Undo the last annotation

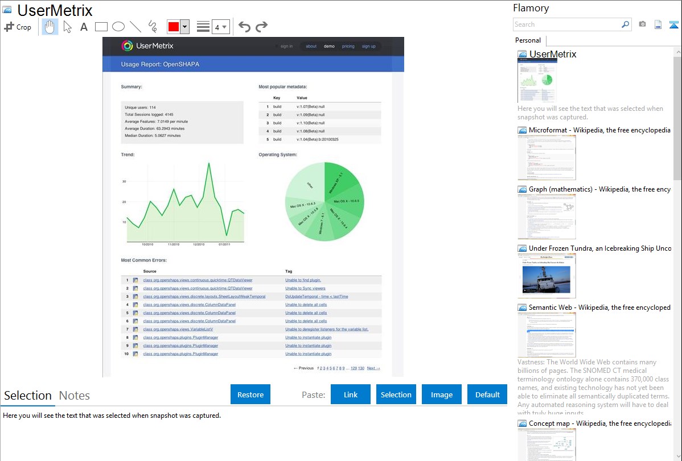244,27
